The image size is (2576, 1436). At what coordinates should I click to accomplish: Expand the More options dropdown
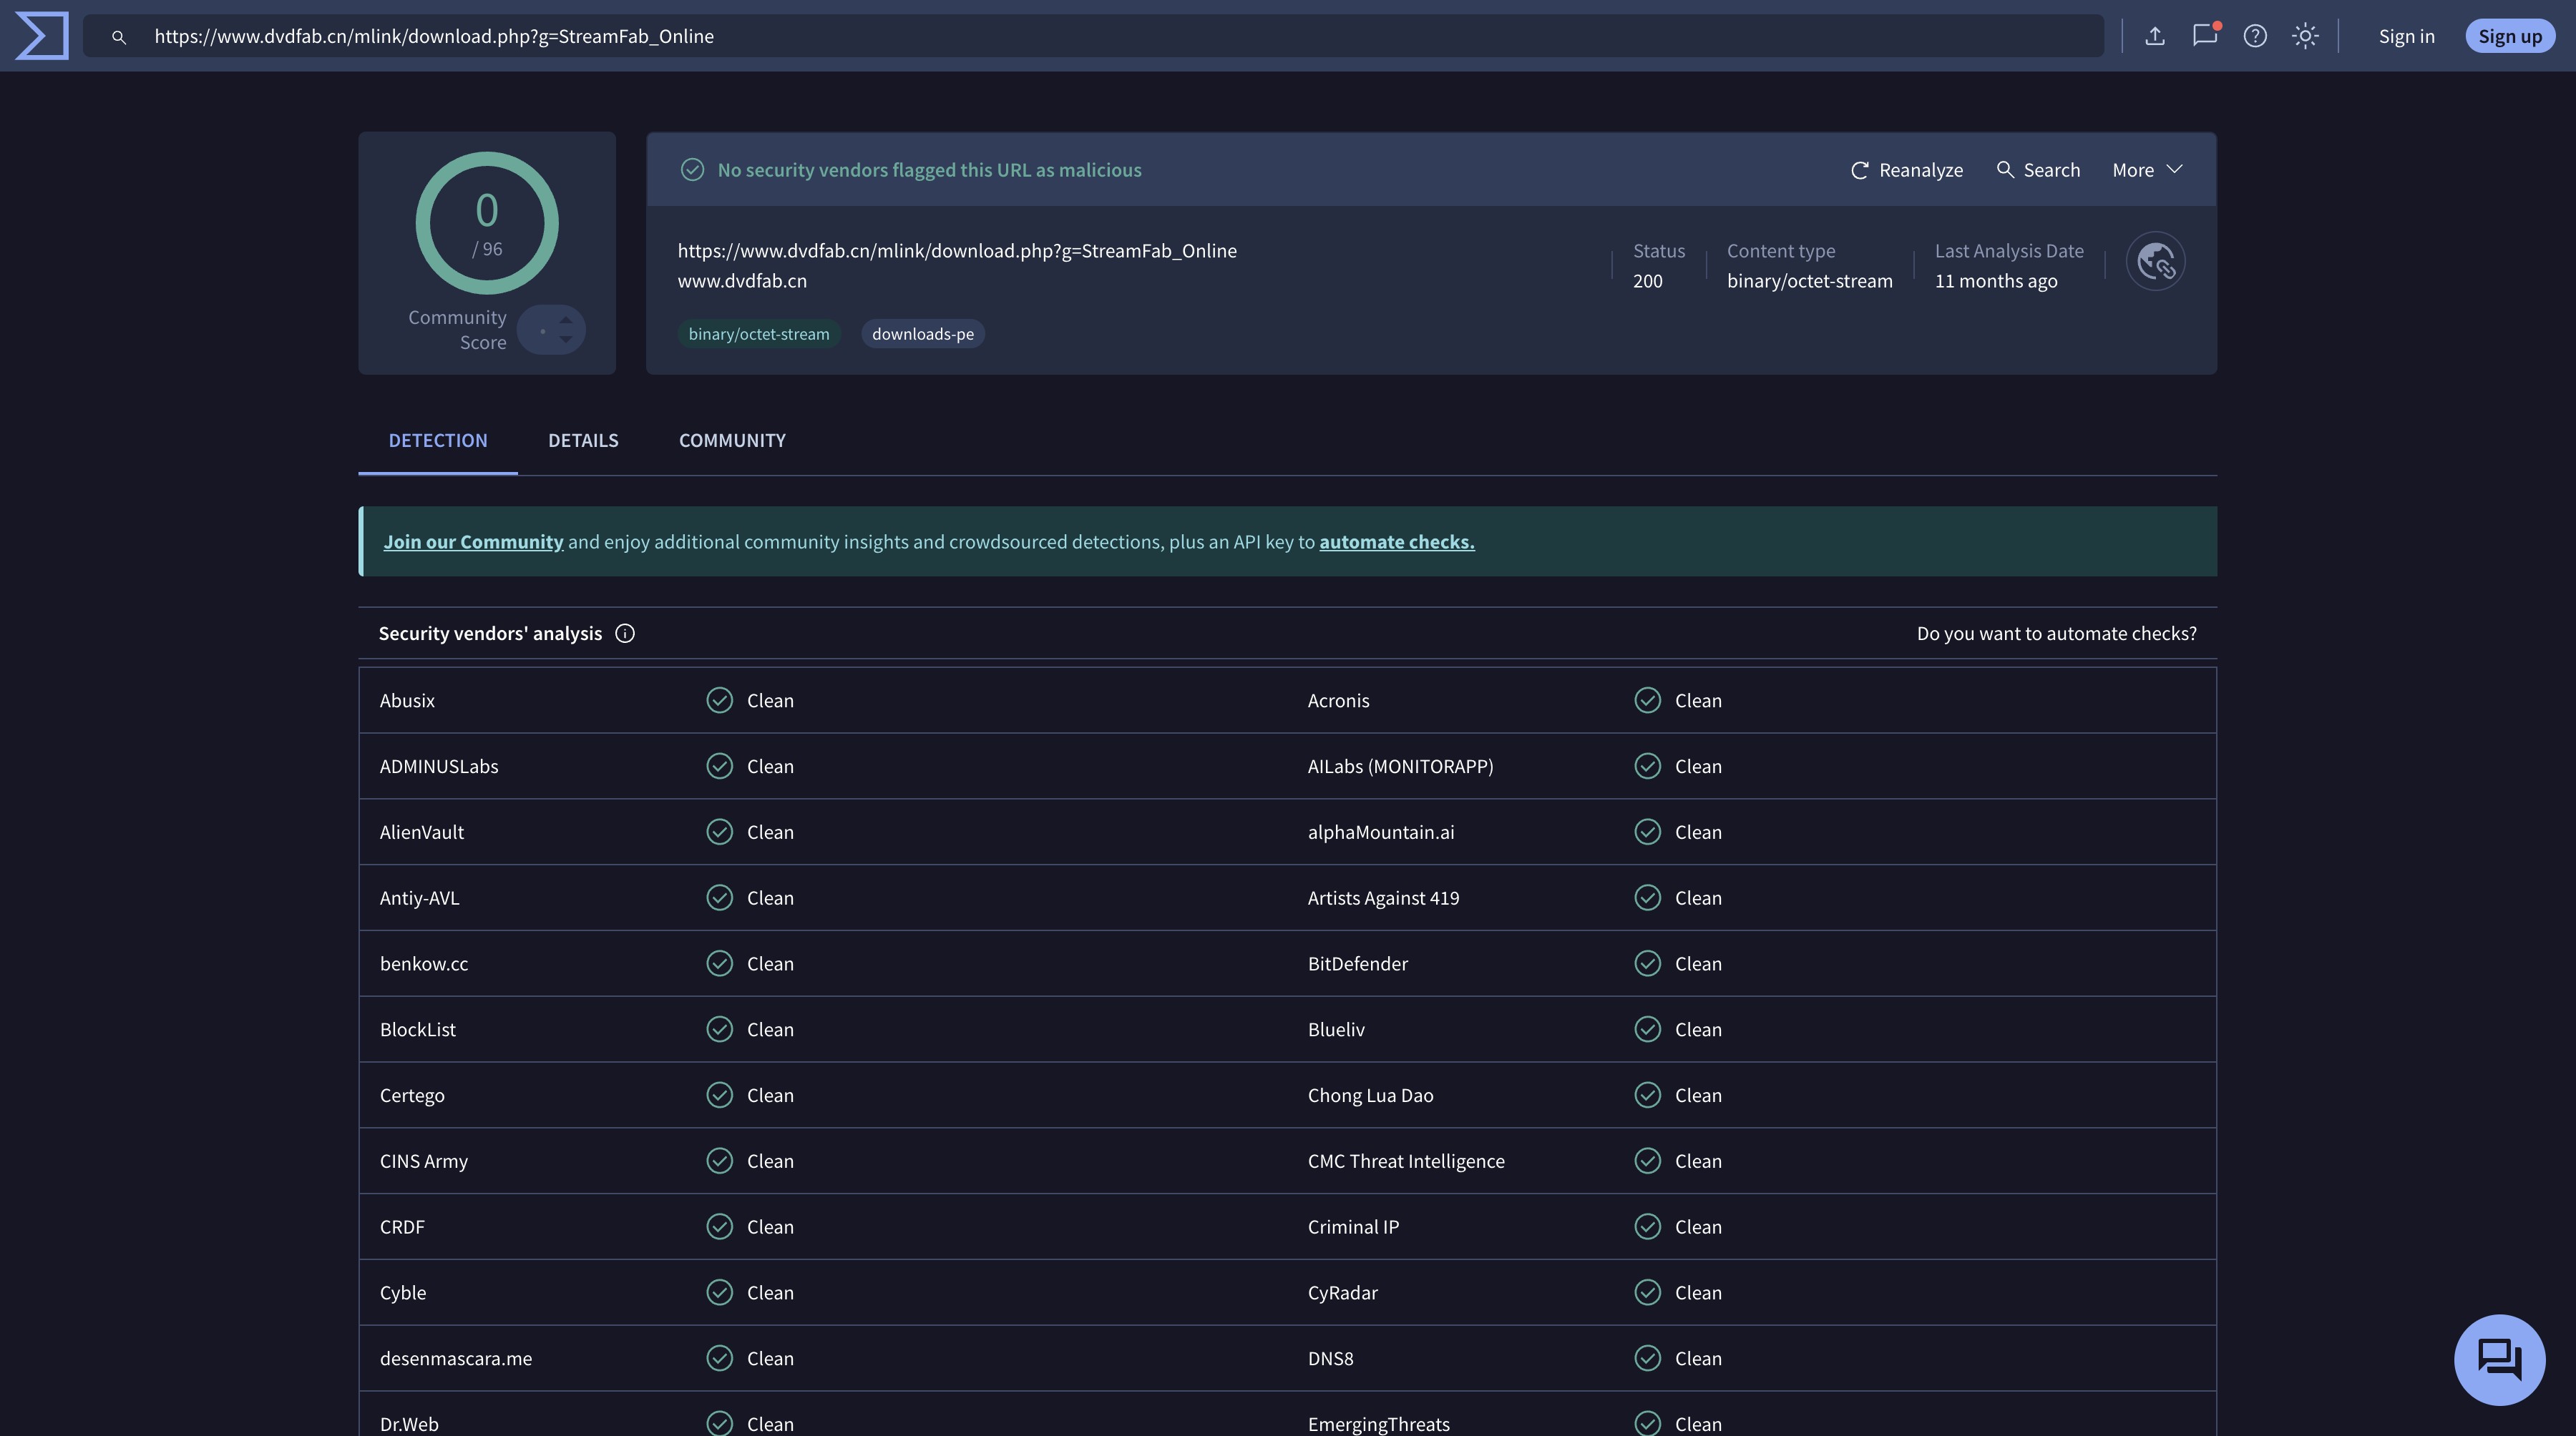[2146, 169]
